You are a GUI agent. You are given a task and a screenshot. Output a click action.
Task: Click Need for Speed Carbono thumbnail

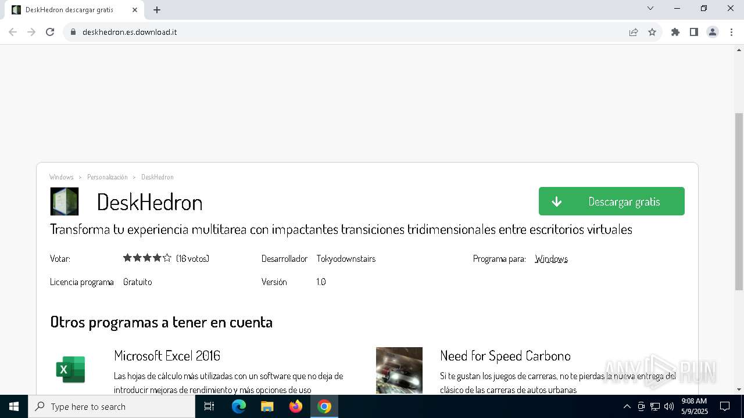(399, 370)
